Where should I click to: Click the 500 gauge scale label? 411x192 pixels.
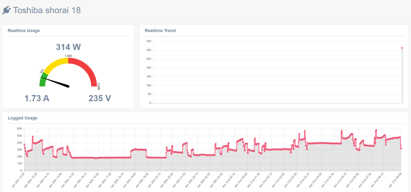[42, 71]
